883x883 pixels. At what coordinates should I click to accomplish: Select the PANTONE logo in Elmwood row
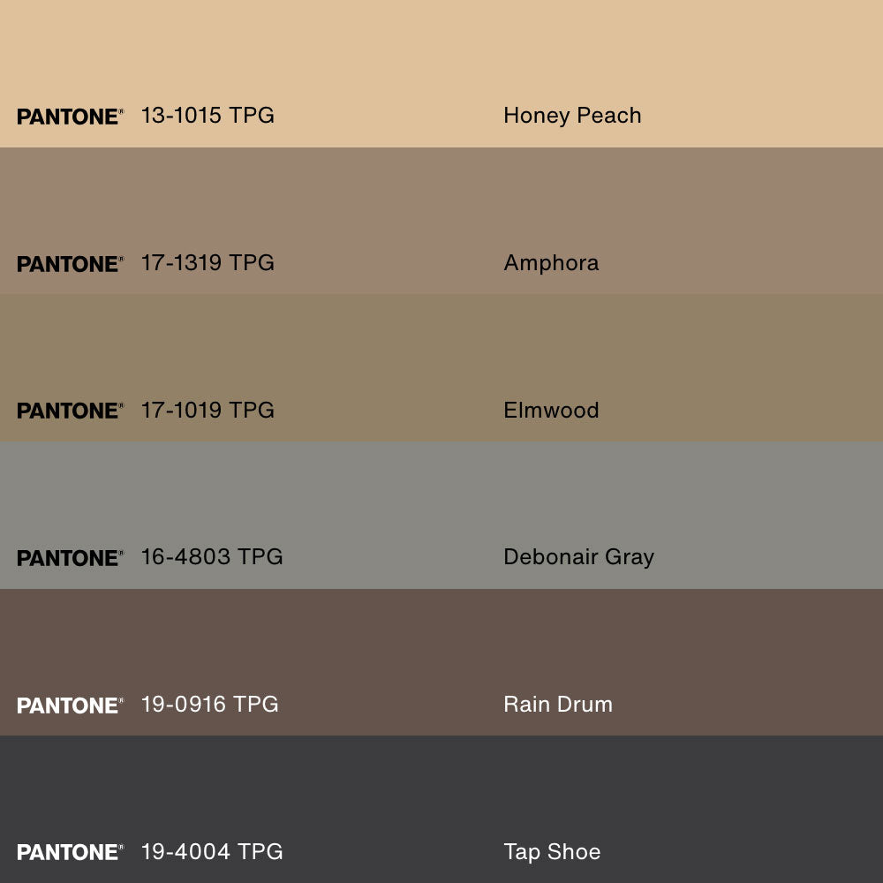coord(70,411)
